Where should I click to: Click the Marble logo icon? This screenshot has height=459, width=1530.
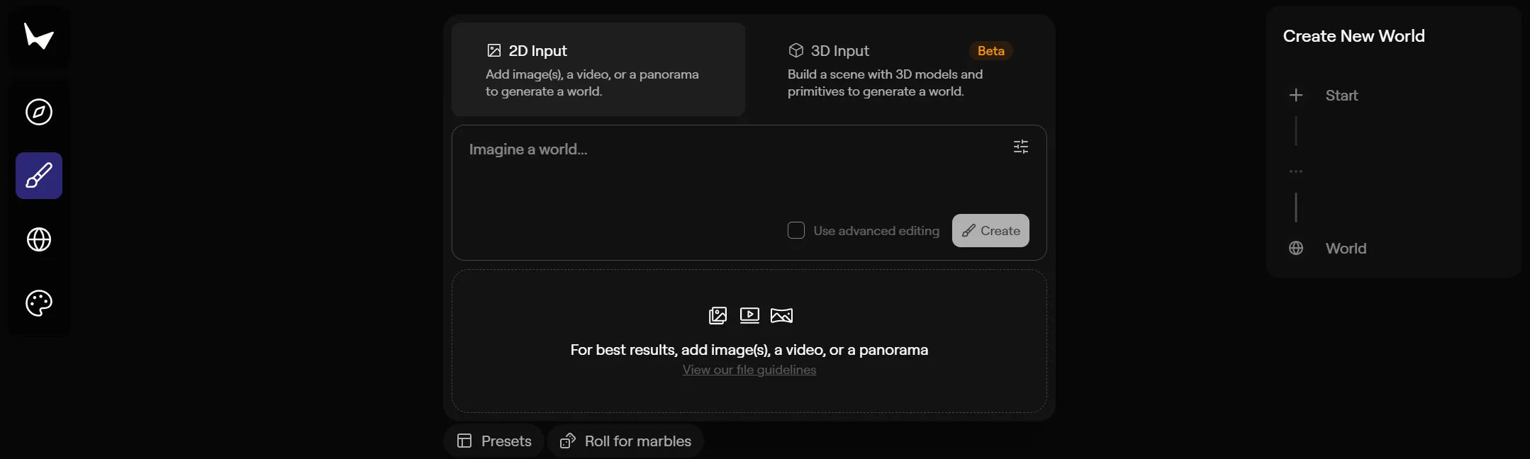click(x=39, y=36)
